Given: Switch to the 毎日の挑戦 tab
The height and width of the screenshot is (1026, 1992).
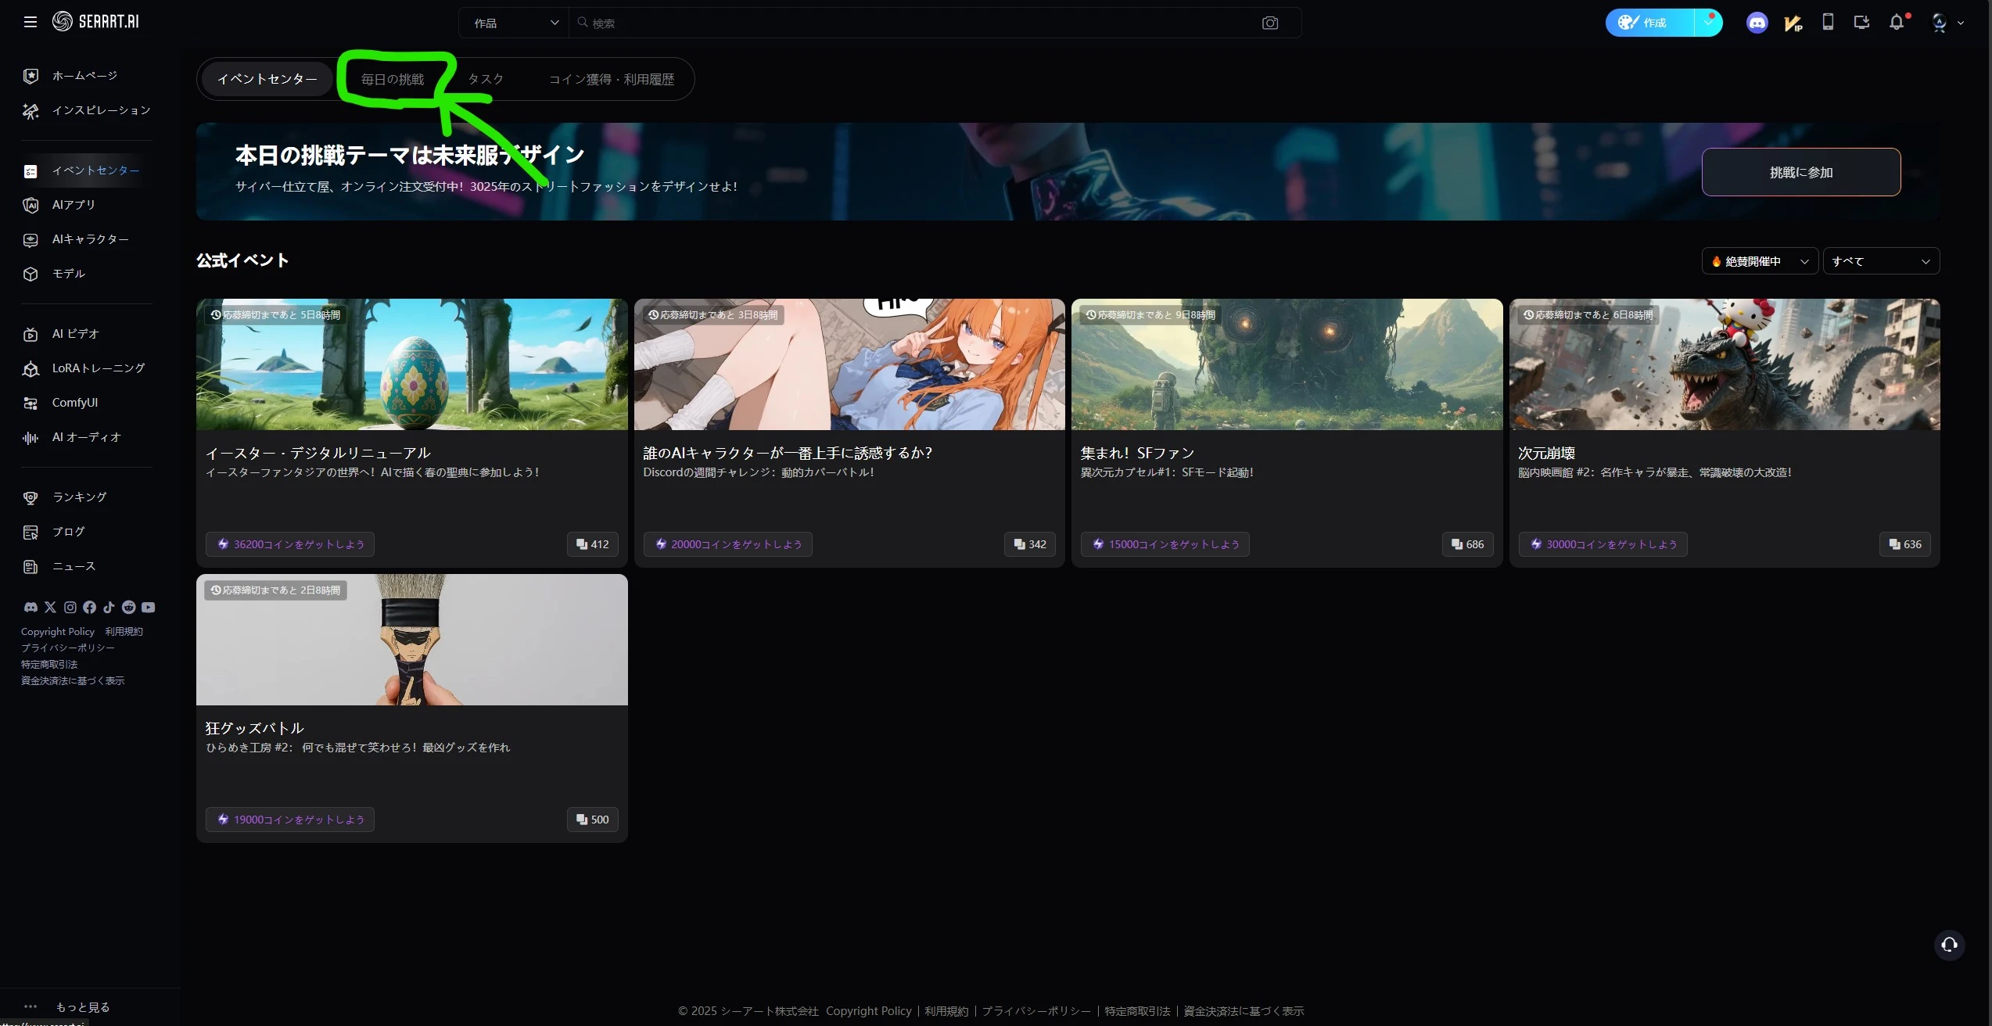Looking at the screenshot, I should (393, 79).
